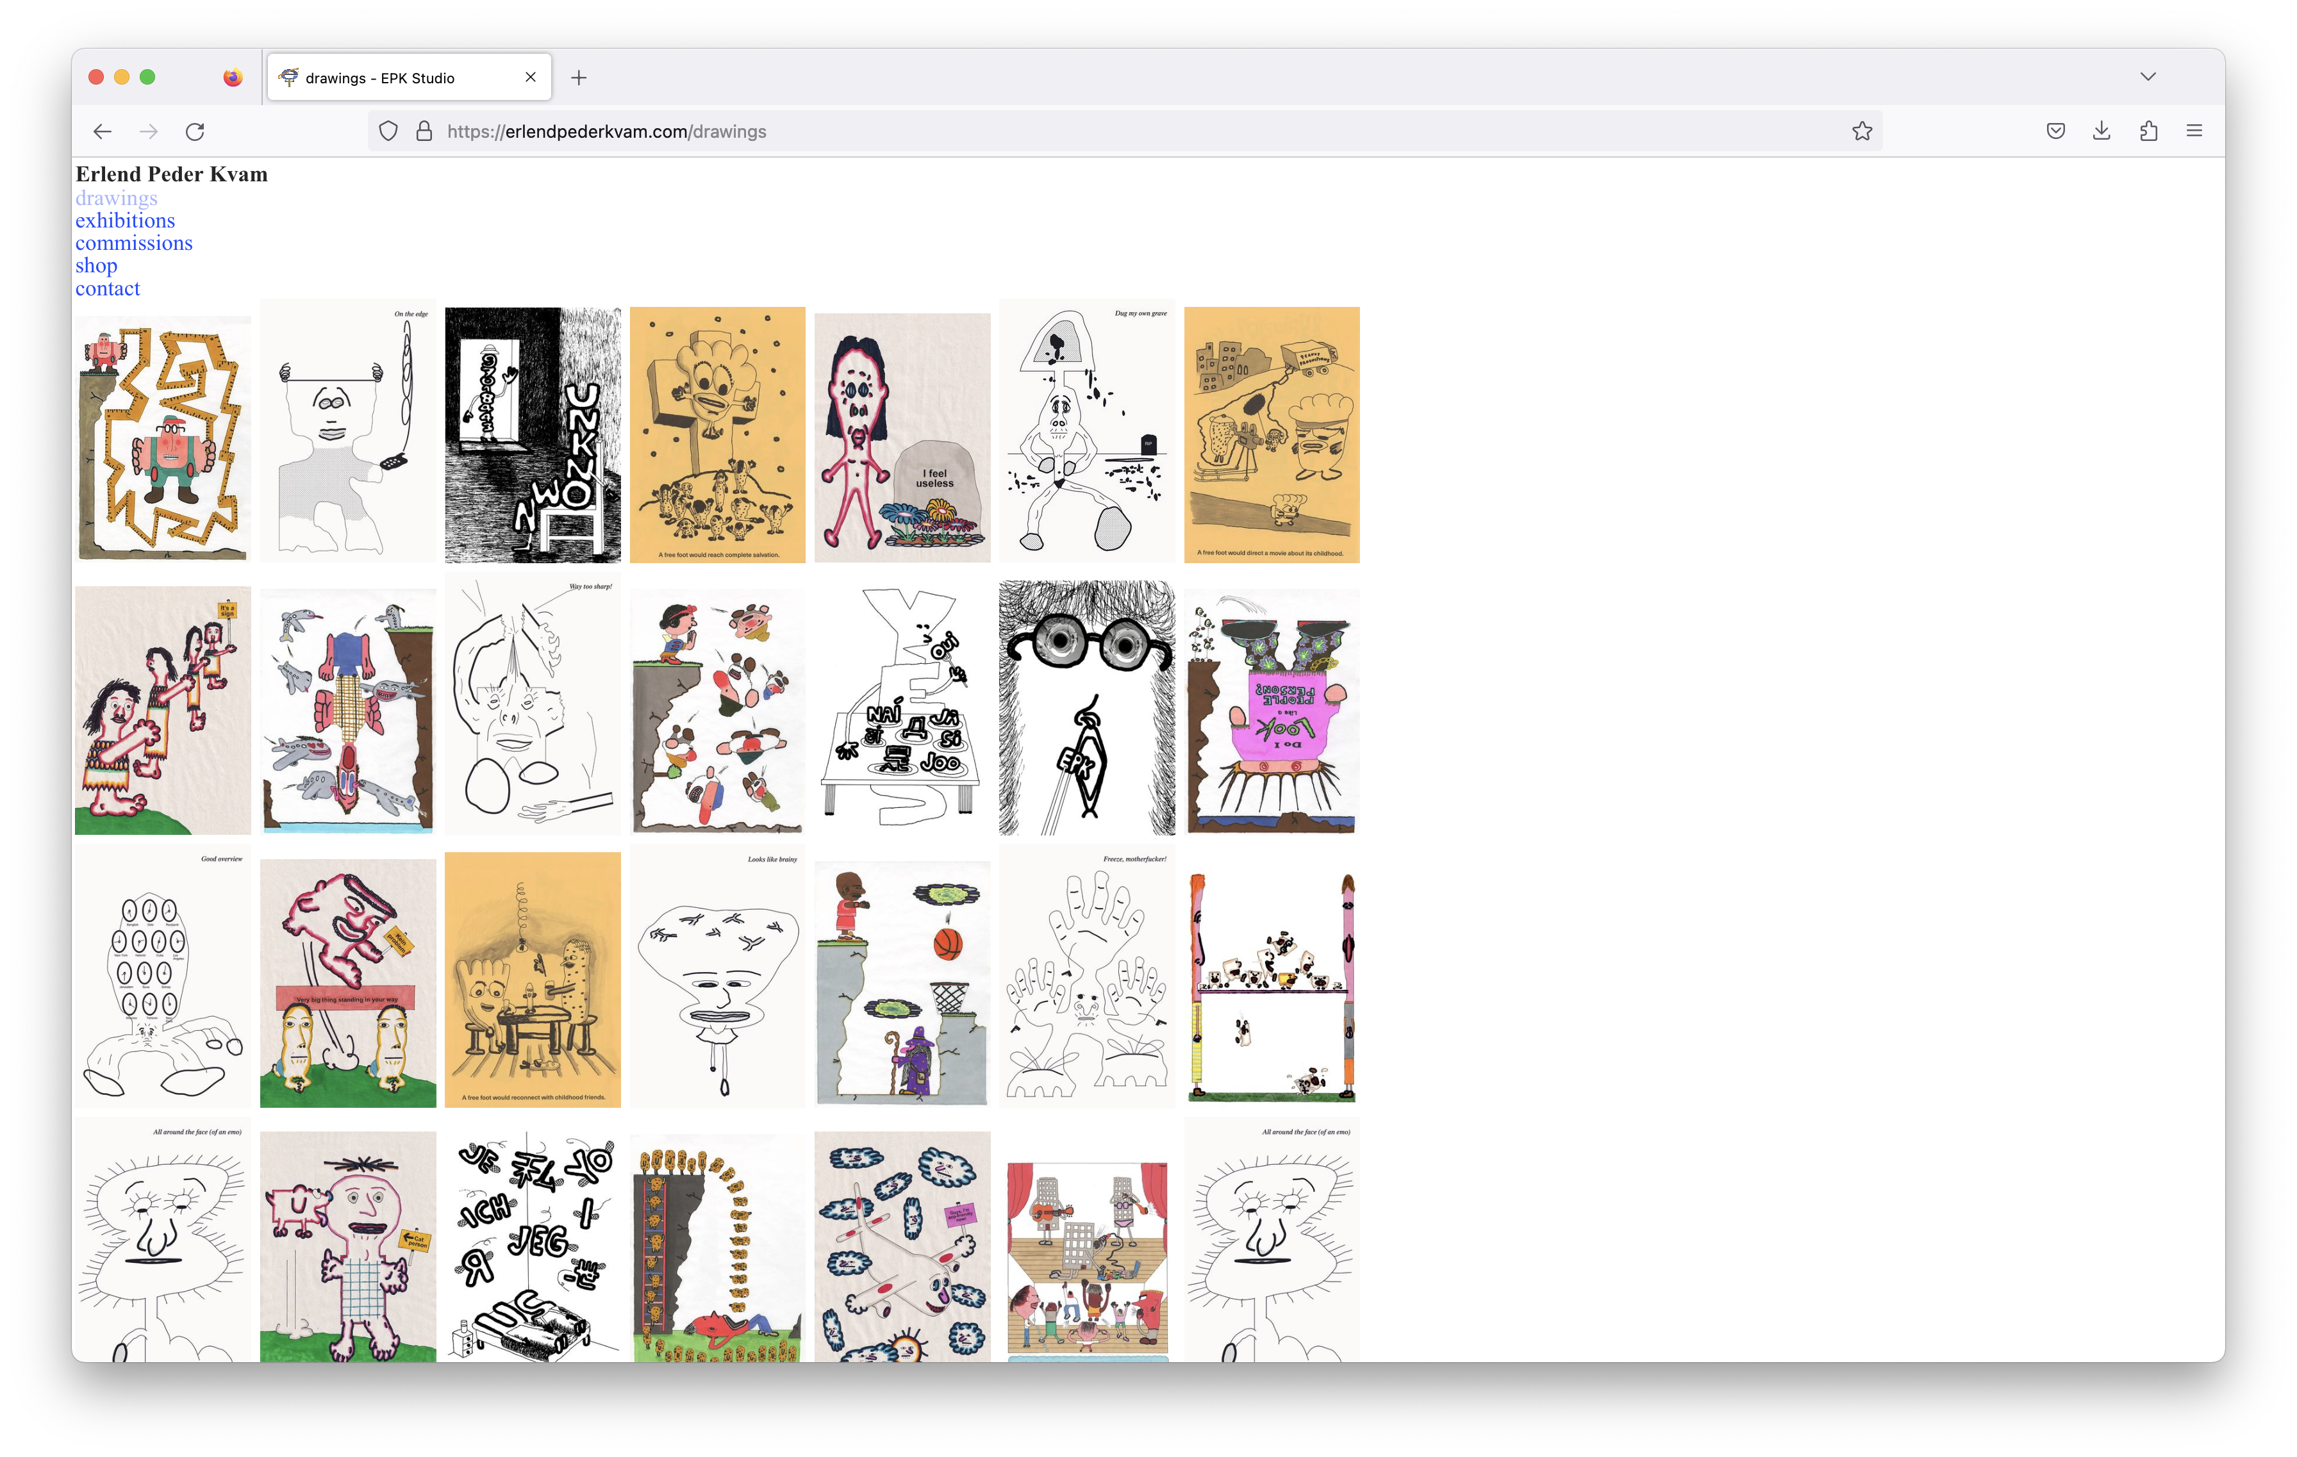Click the padlock site security icon

pyautogui.click(x=424, y=131)
